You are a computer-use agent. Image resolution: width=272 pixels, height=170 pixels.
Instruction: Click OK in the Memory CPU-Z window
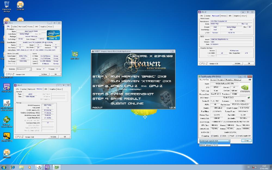[65, 137]
